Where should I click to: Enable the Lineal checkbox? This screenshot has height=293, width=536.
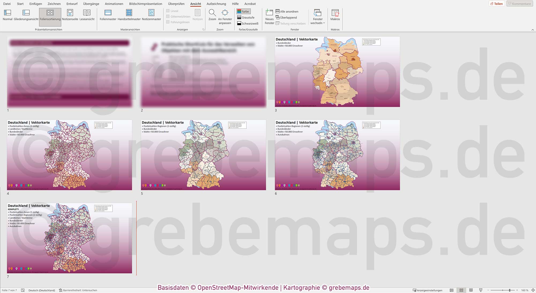[168, 11]
